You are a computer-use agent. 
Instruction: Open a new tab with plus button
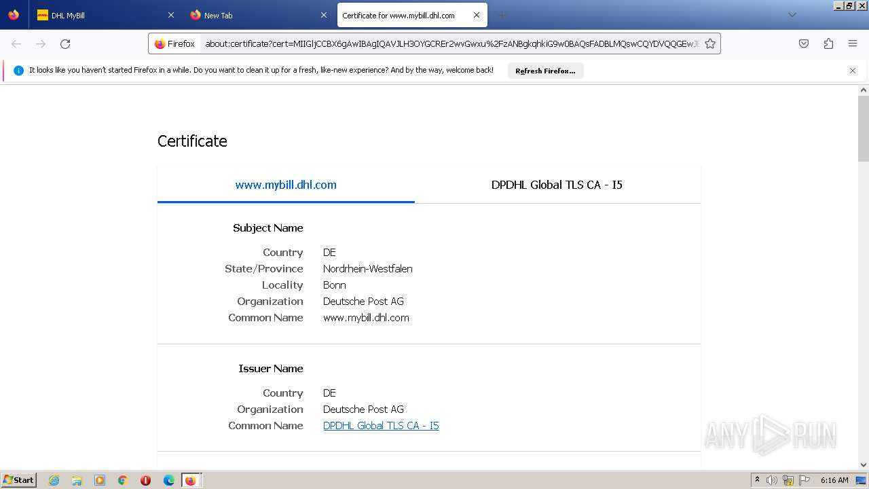click(502, 15)
